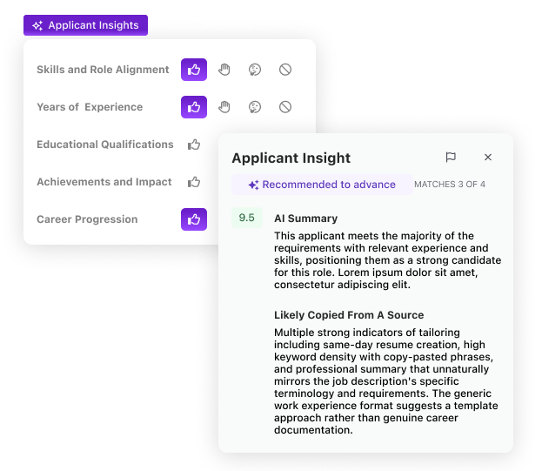Click the sparkle icon in Applicant Insights button
The height and width of the screenshot is (471, 542).
click(x=37, y=25)
